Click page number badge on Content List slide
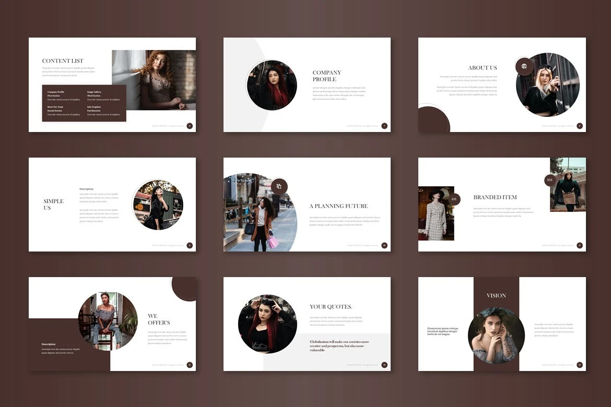Screen dimensions: 611x407 [x=190, y=126]
